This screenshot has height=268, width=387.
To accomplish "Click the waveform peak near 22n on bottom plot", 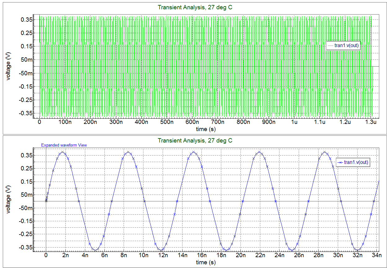I will click(259, 152).
